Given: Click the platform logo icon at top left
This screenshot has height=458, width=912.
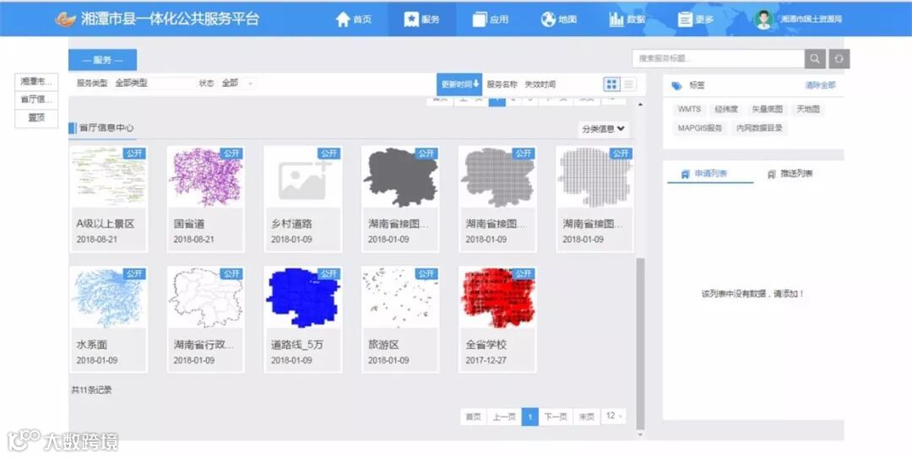Looking at the screenshot, I should (x=66, y=19).
